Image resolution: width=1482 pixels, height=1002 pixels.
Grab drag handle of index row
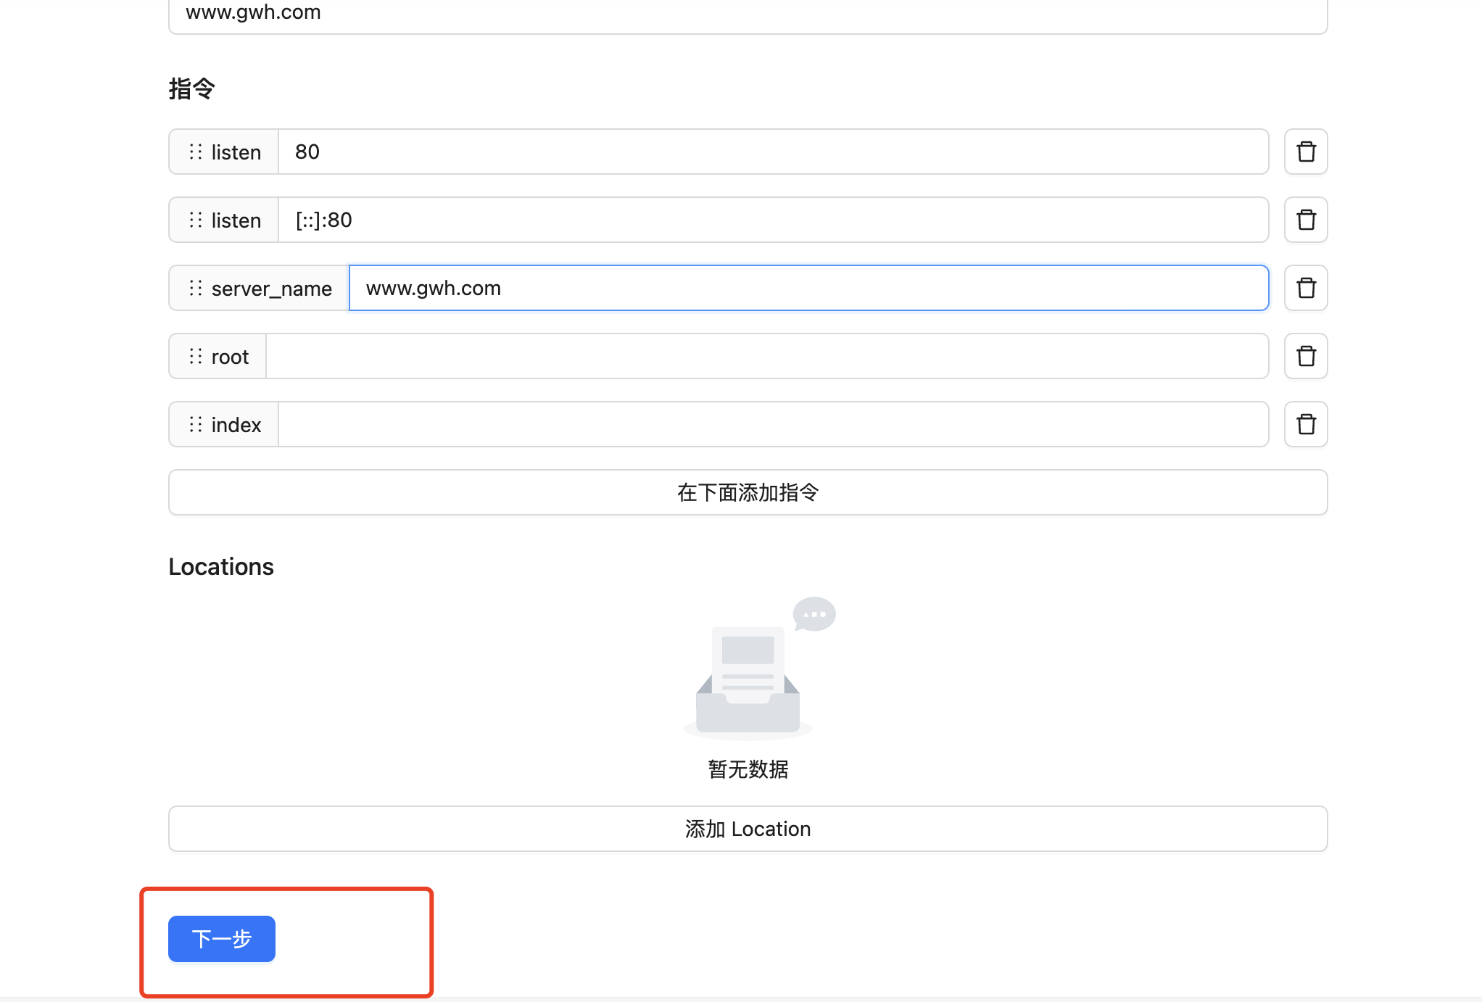pyautogui.click(x=195, y=424)
